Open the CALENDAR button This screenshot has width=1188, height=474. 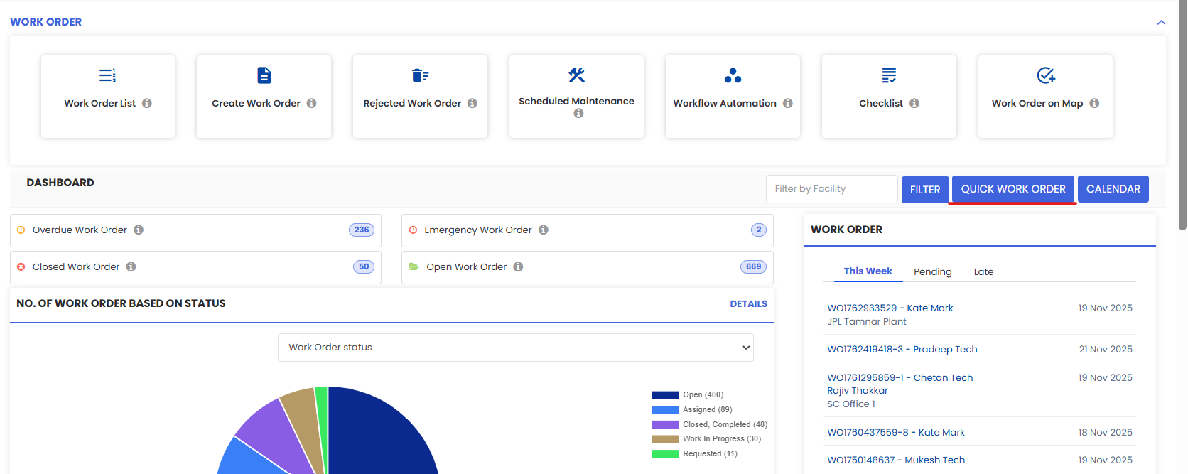coord(1113,189)
